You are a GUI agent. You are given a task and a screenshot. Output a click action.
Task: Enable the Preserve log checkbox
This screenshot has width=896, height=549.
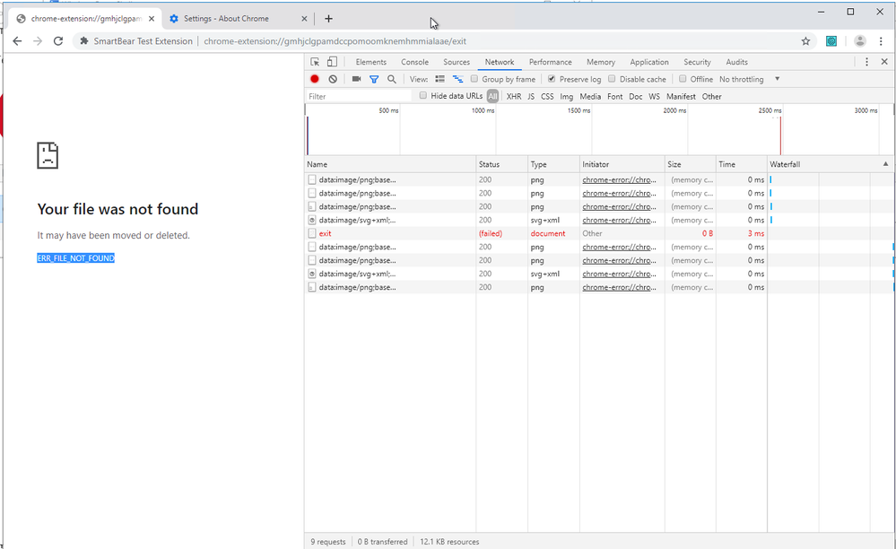pyautogui.click(x=552, y=79)
